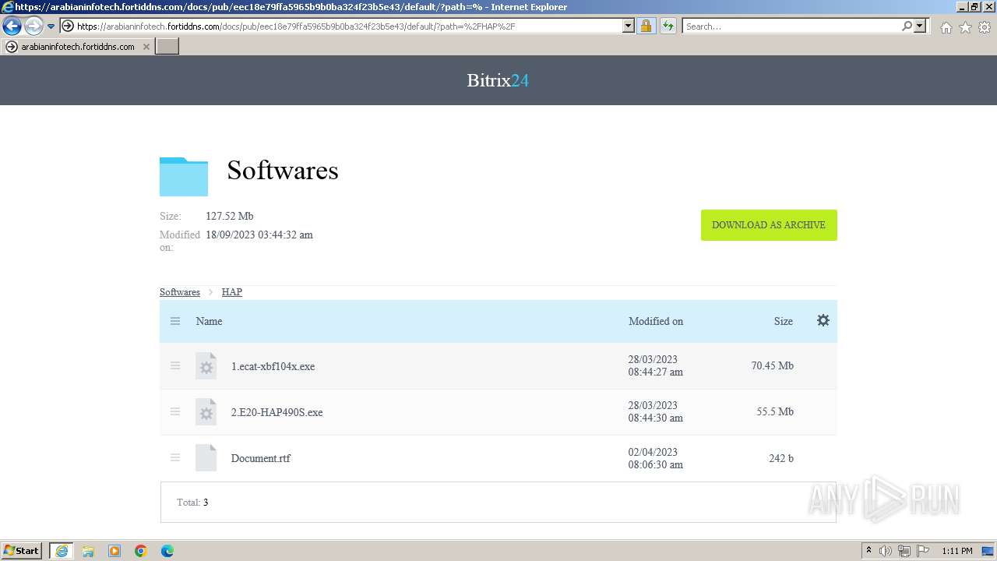Click the volume speaker tray icon
The width and height of the screenshot is (997, 561).
(886, 551)
